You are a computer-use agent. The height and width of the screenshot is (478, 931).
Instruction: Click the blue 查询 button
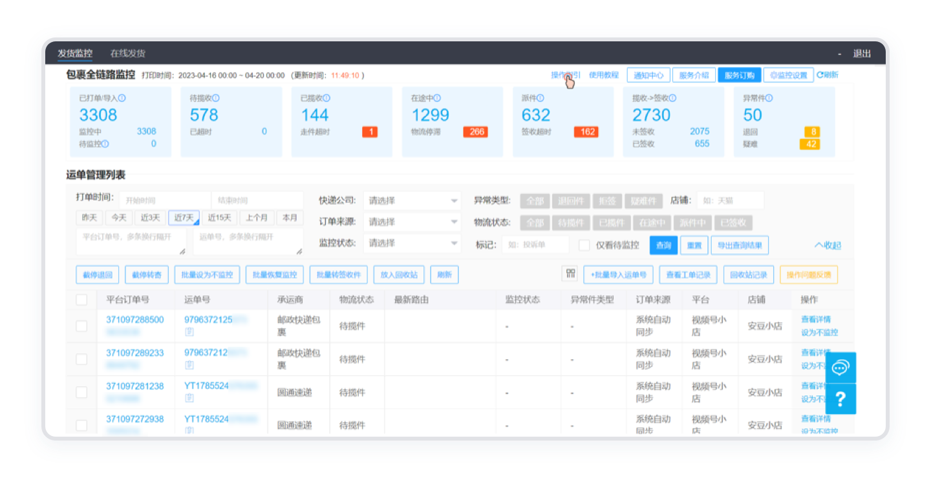(x=663, y=245)
